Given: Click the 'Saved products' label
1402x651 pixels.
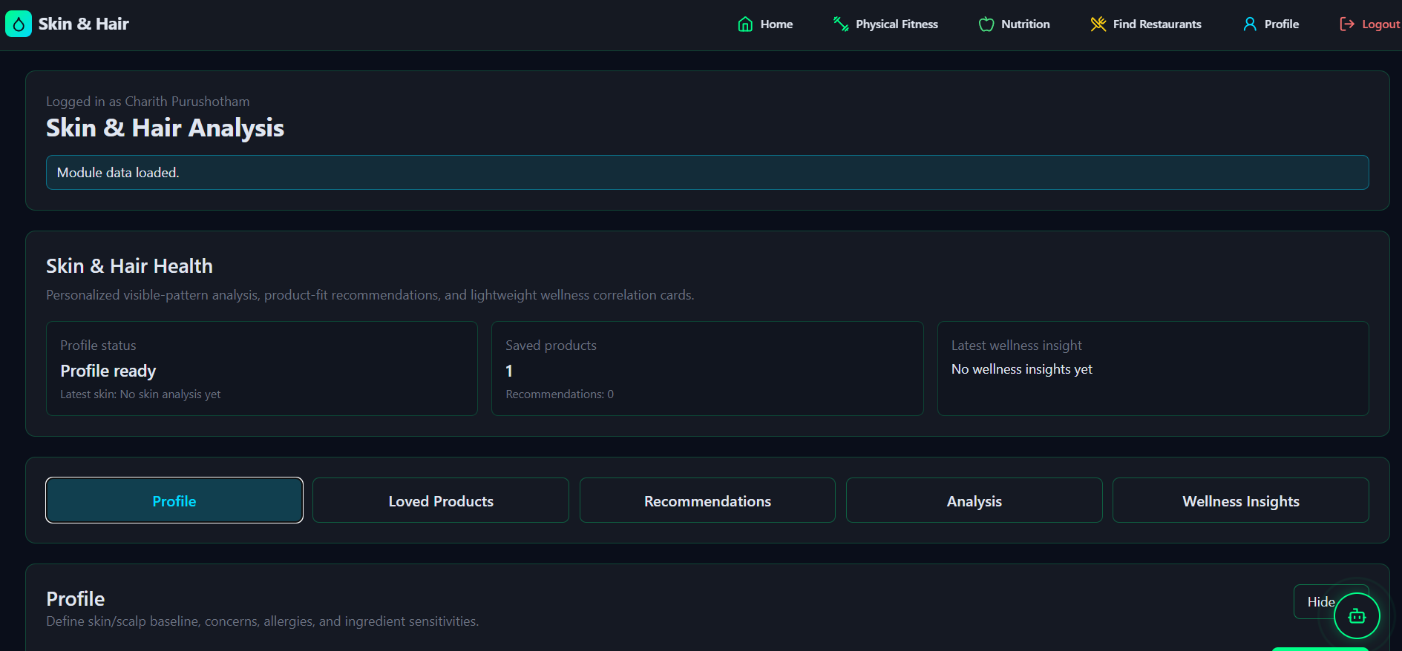Looking at the screenshot, I should click(x=551, y=346).
